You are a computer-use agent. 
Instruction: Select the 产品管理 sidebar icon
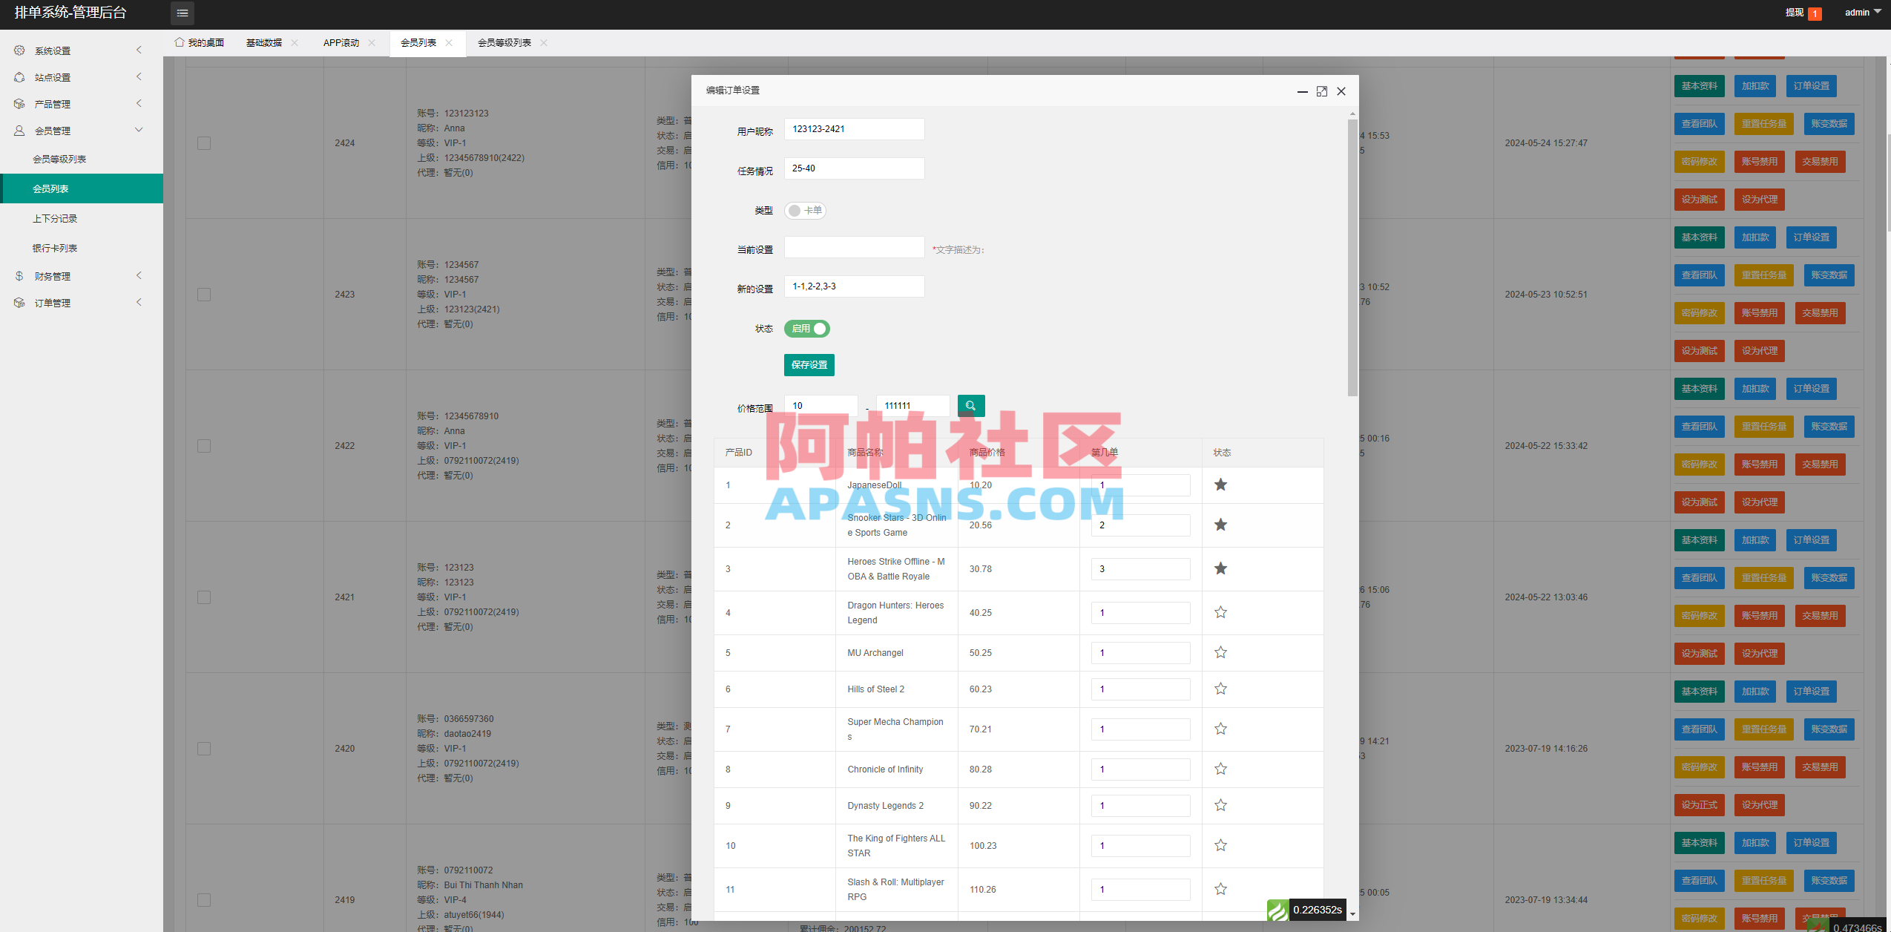pyautogui.click(x=19, y=103)
